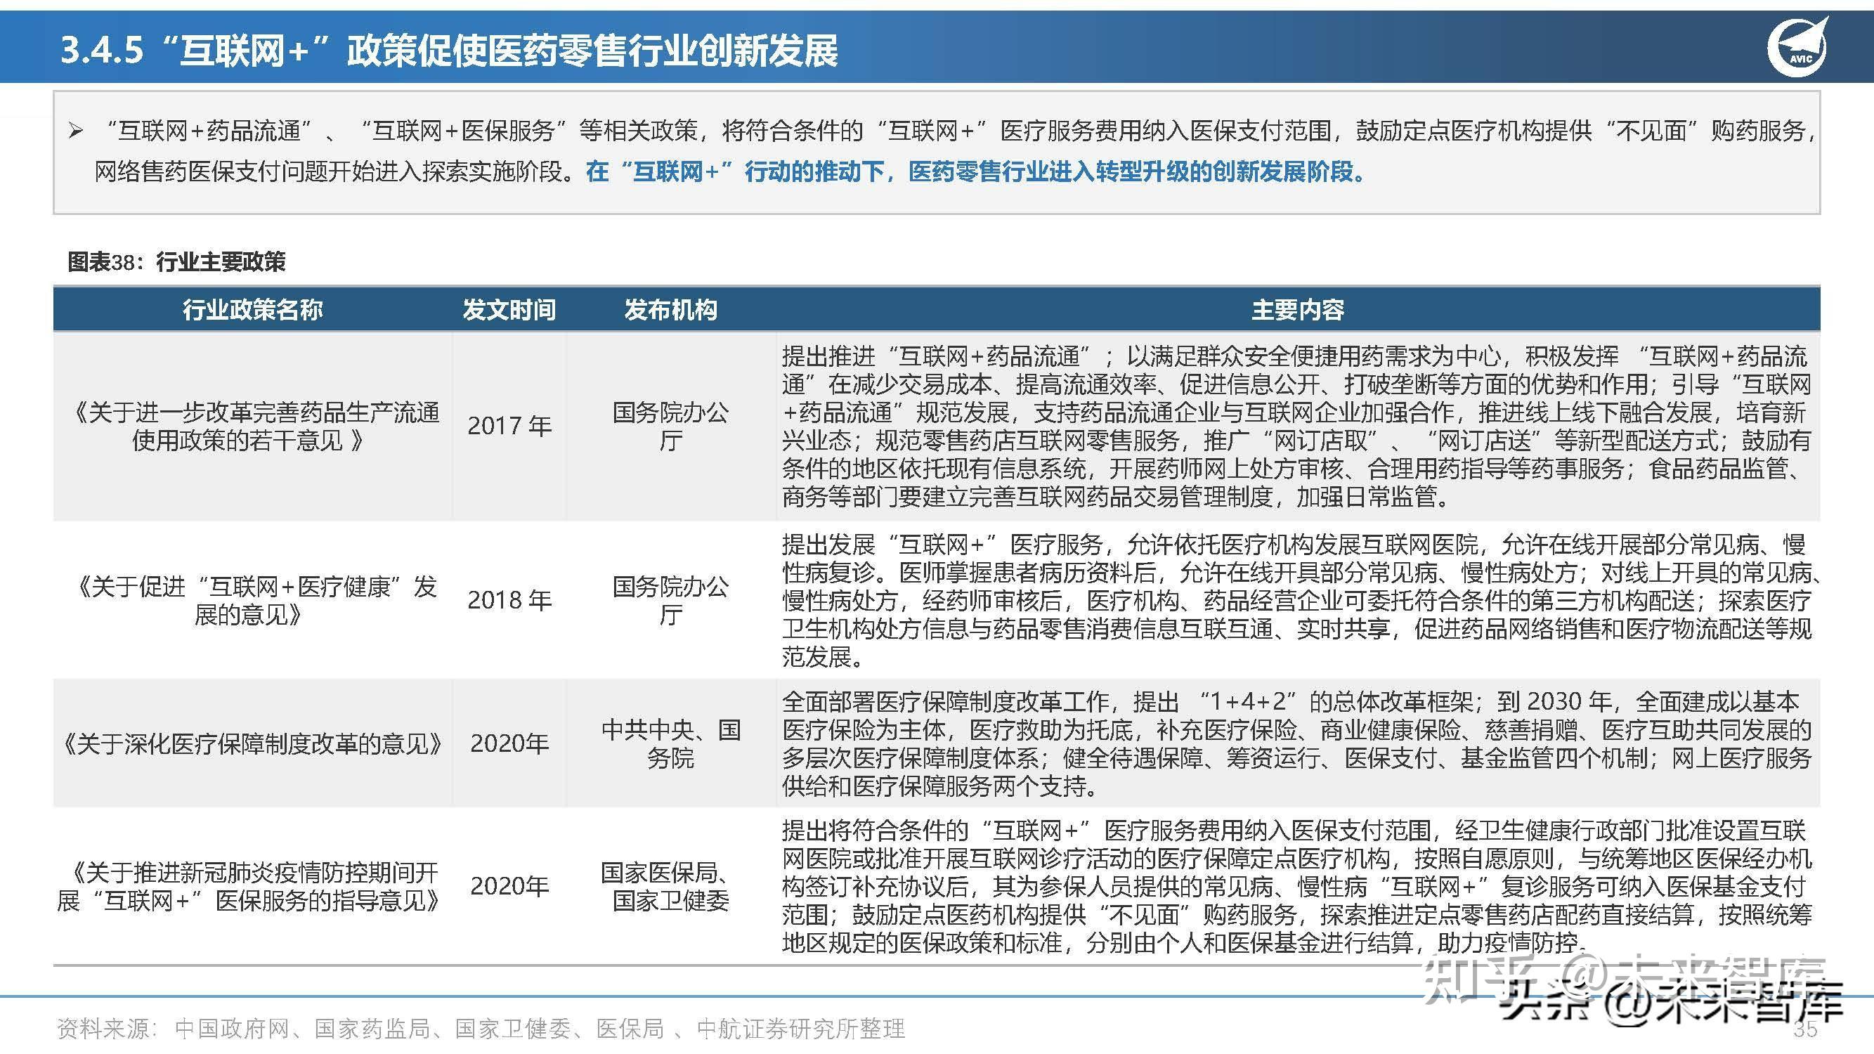1874x1054 pixels.
Task: Click content text starting '全面部署医疗保障制度改革工作'
Action: tap(1297, 743)
